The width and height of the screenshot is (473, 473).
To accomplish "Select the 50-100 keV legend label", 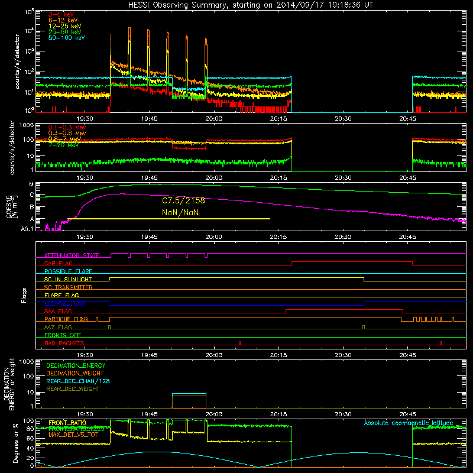I will tap(67, 38).
